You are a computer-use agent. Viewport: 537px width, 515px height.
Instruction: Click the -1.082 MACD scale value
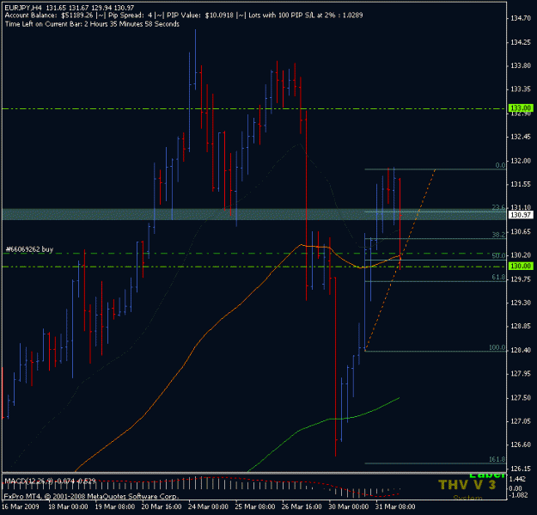[516, 494]
